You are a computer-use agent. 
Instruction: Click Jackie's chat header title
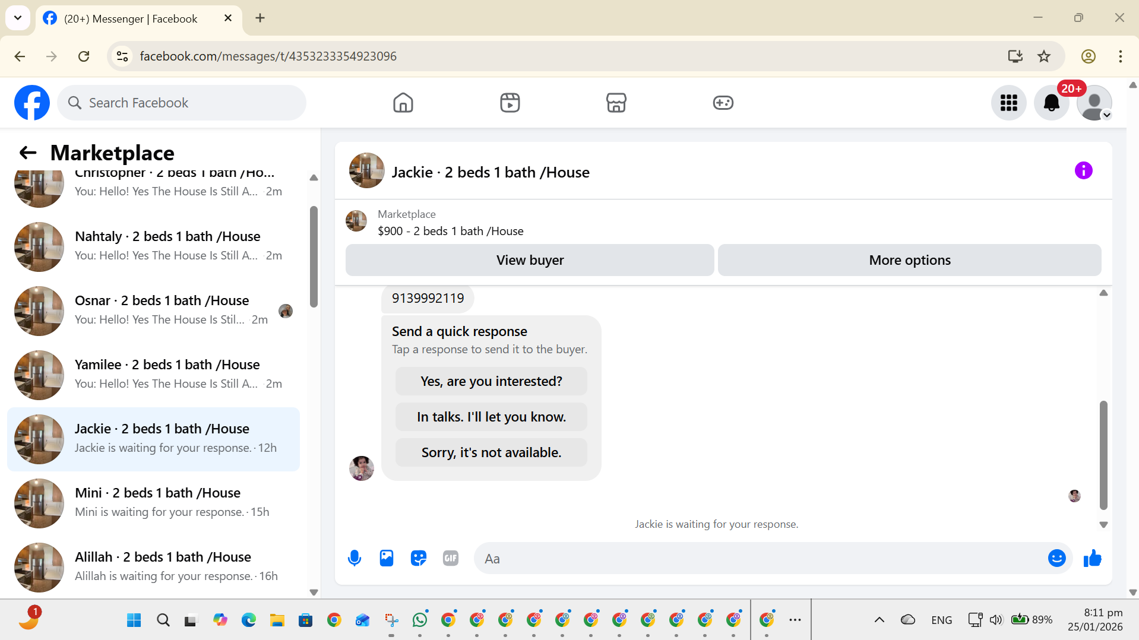coord(491,172)
